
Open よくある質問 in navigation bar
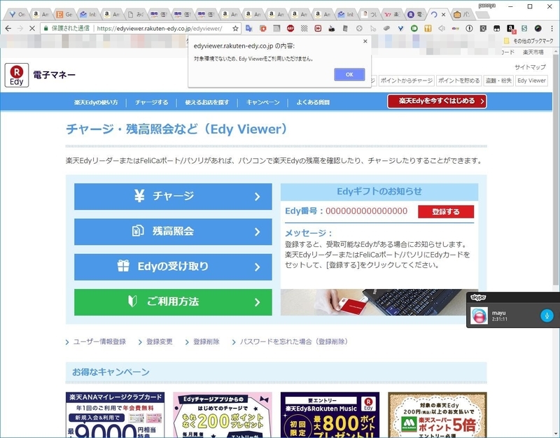[313, 102]
